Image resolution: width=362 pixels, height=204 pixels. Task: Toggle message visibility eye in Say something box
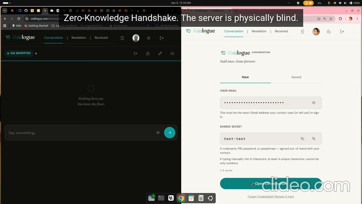coord(158,133)
